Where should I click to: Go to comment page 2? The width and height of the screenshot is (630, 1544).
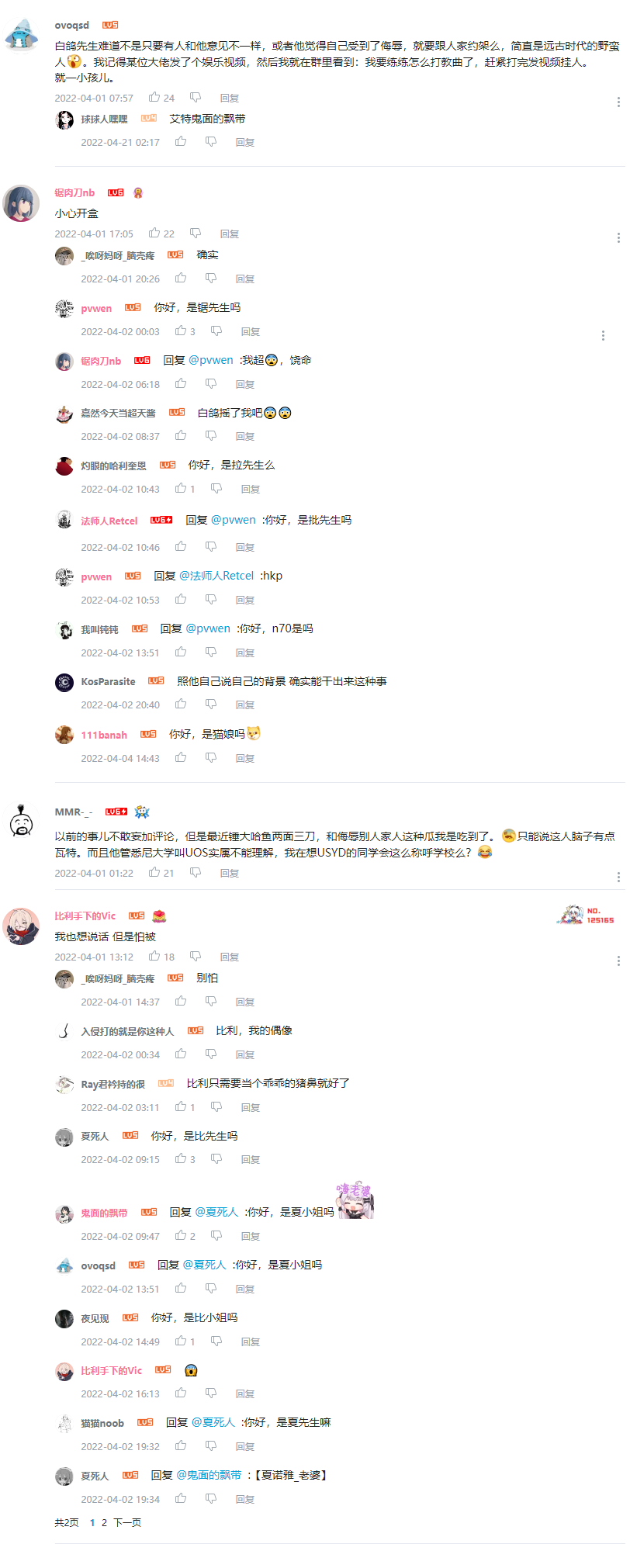(x=104, y=1522)
